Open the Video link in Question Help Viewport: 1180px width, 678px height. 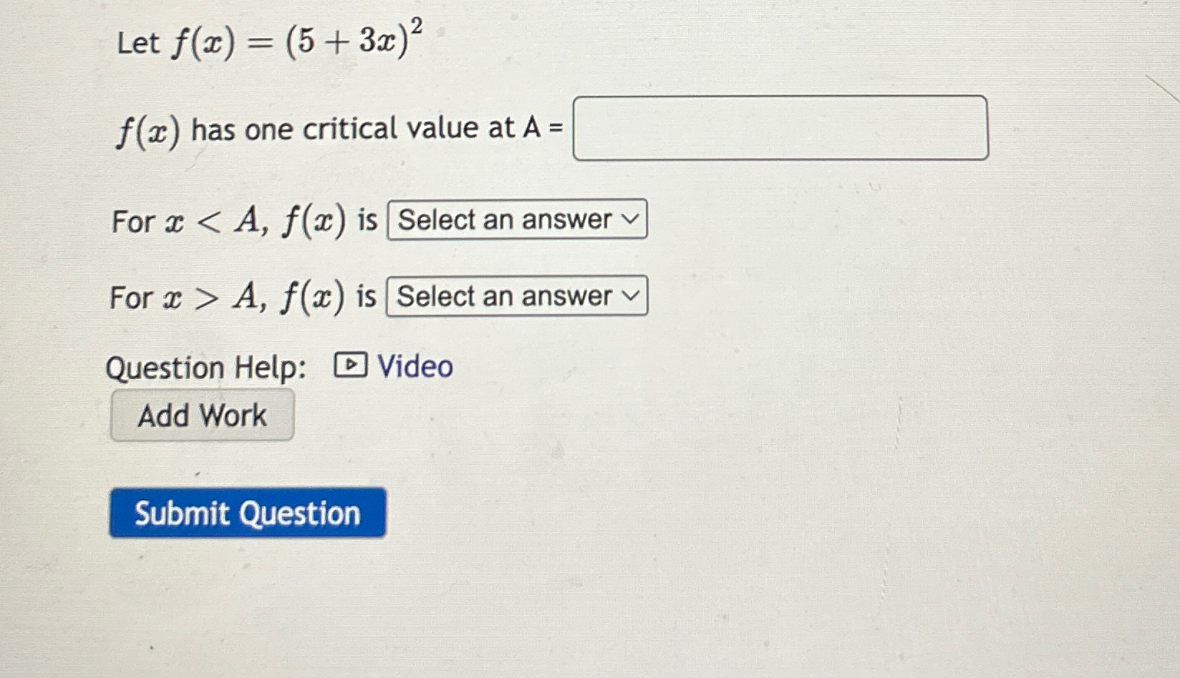pyautogui.click(x=414, y=366)
